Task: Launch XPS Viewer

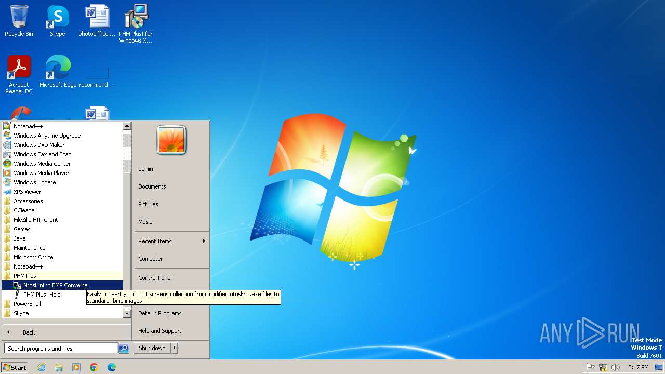Action: point(62,192)
